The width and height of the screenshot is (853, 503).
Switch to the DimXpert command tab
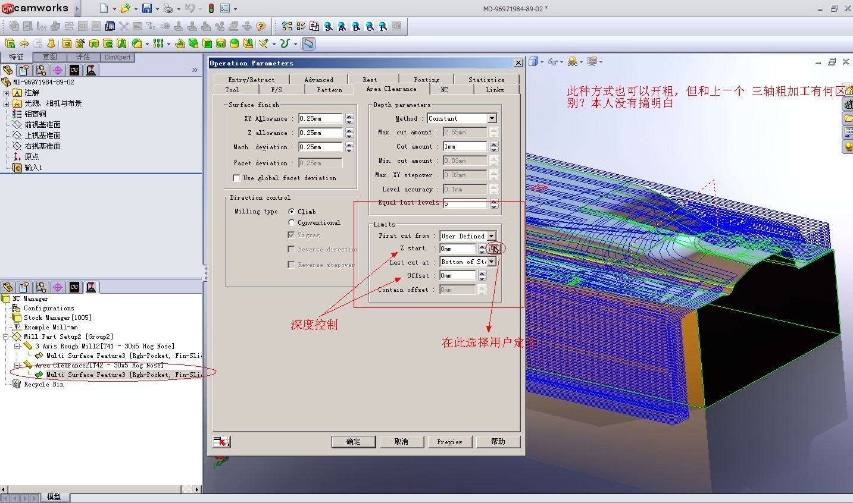(x=117, y=57)
